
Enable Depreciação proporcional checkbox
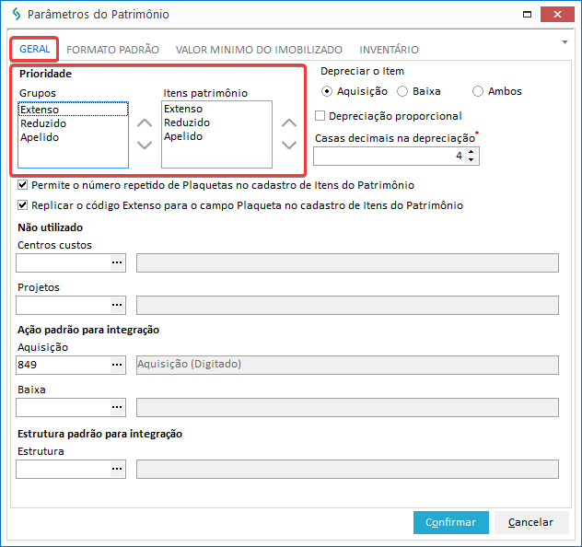pos(320,116)
